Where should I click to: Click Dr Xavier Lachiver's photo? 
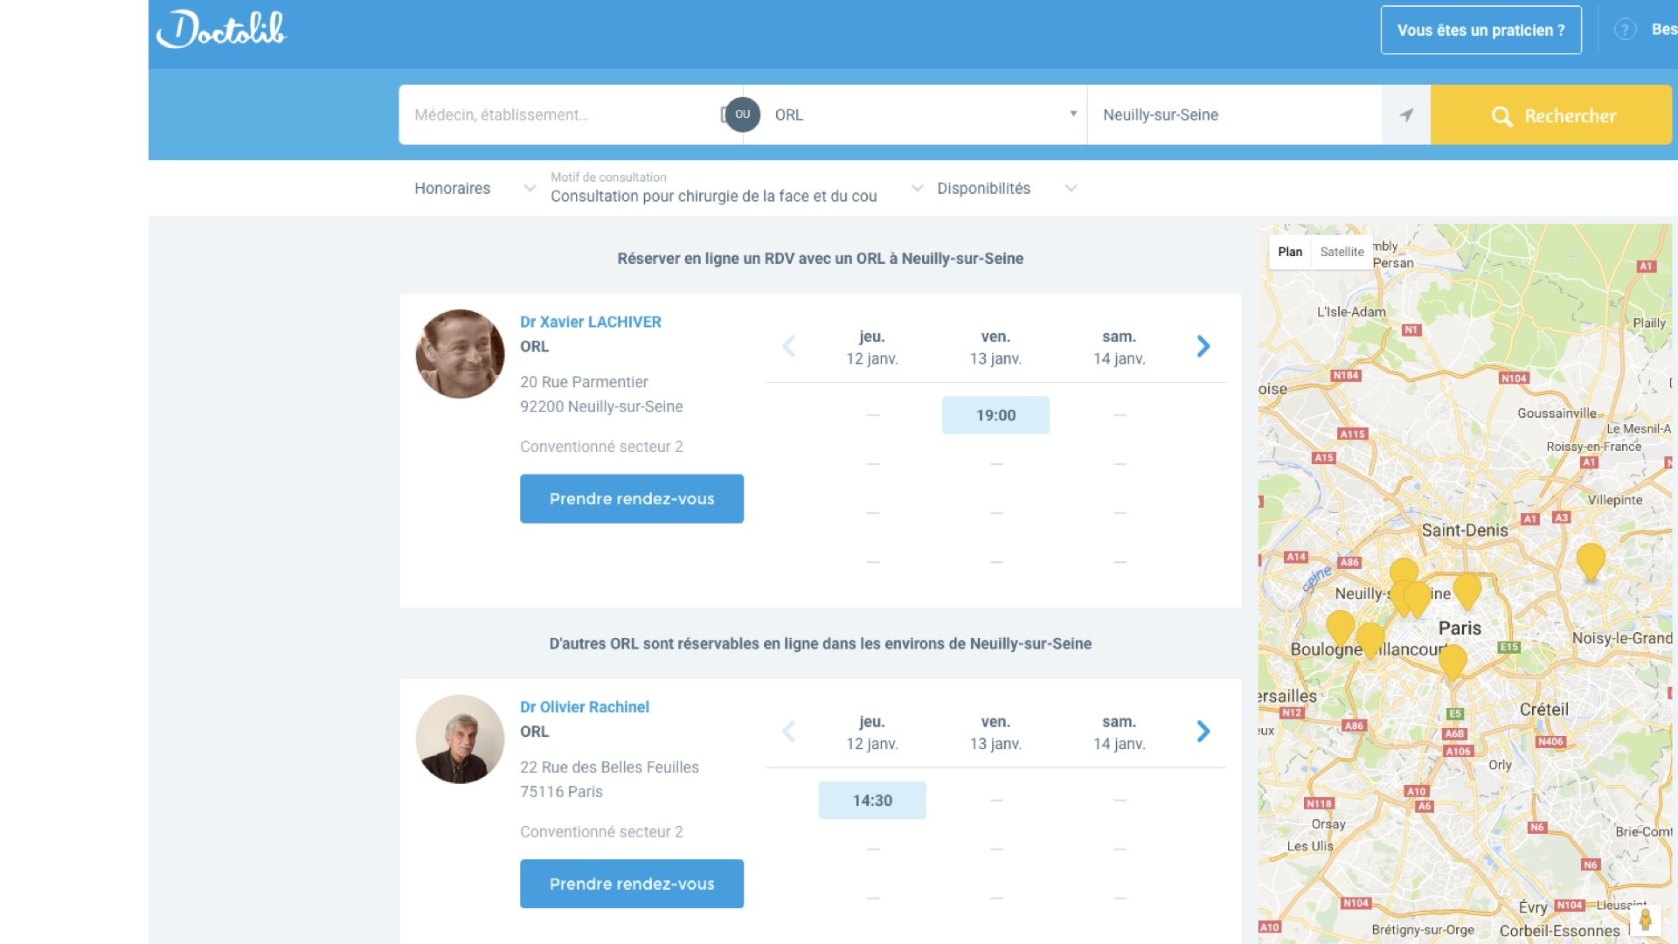460,354
